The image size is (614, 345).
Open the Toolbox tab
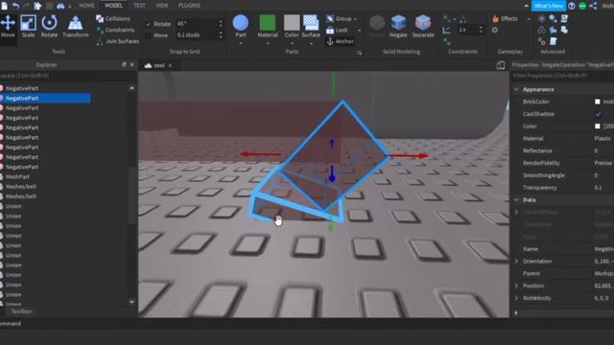point(21,311)
